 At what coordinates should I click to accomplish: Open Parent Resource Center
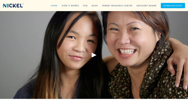point(117,6)
